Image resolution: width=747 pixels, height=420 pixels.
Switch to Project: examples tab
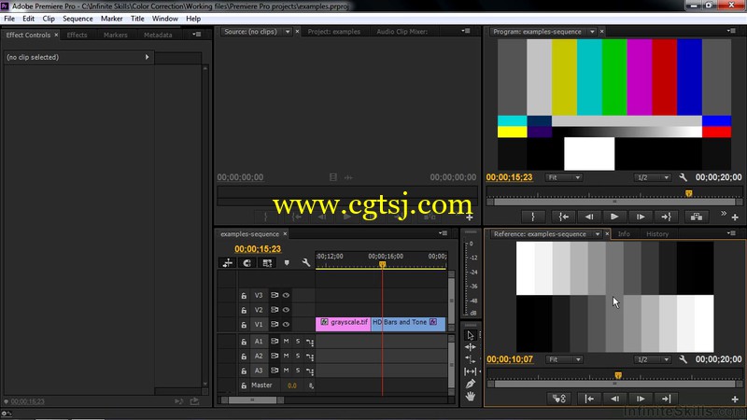(333, 32)
